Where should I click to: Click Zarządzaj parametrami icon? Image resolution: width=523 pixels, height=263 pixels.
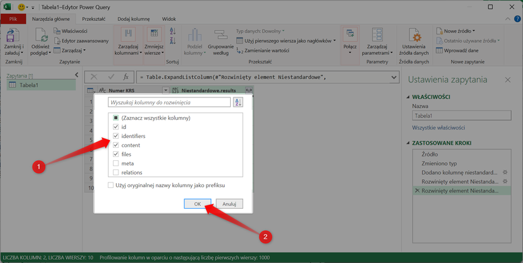point(377,35)
